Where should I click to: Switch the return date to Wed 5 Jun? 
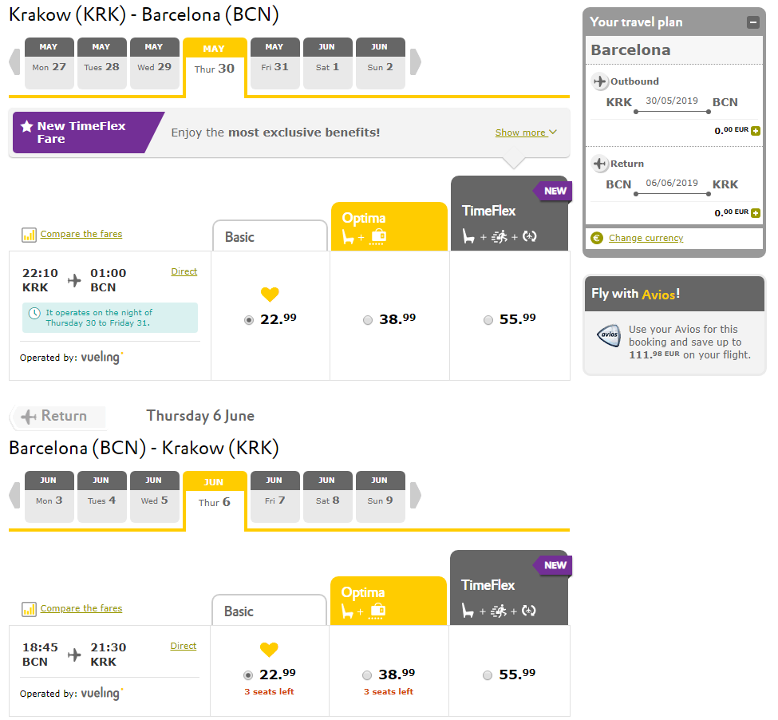click(x=154, y=496)
